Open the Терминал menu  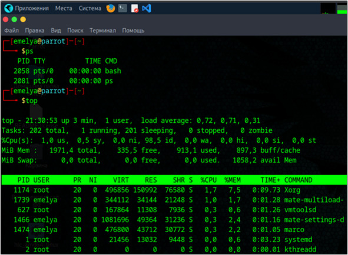pos(103,31)
